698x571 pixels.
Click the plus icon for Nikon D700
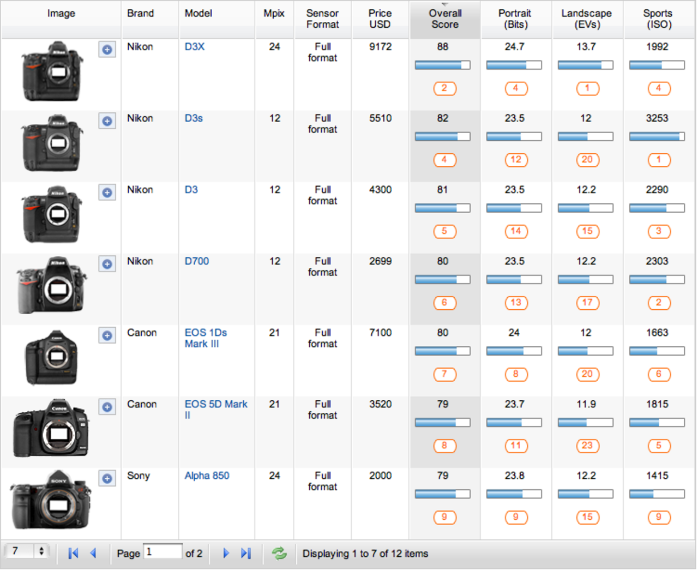pyautogui.click(x=107, y=264)
